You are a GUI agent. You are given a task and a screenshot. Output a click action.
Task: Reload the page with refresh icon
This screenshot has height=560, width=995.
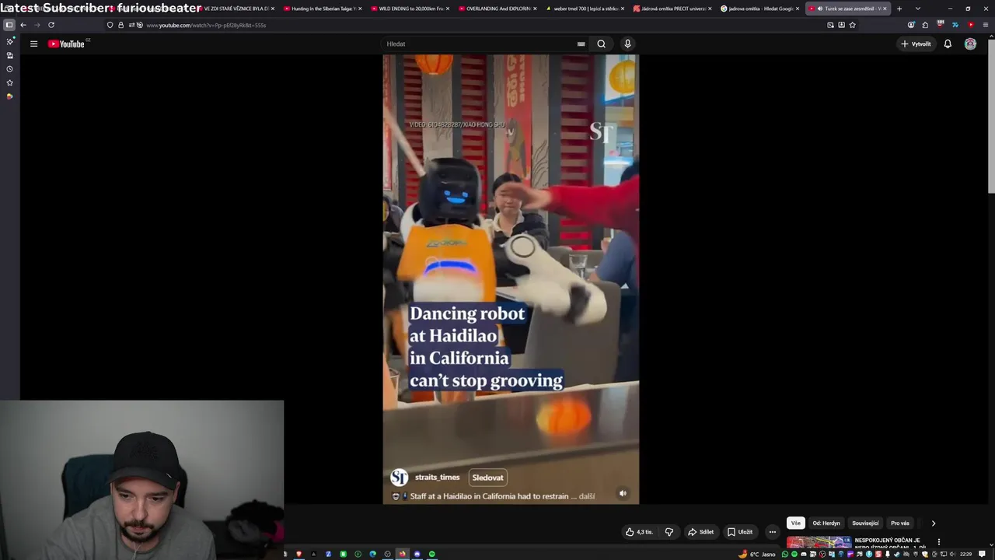coord(51,25)
